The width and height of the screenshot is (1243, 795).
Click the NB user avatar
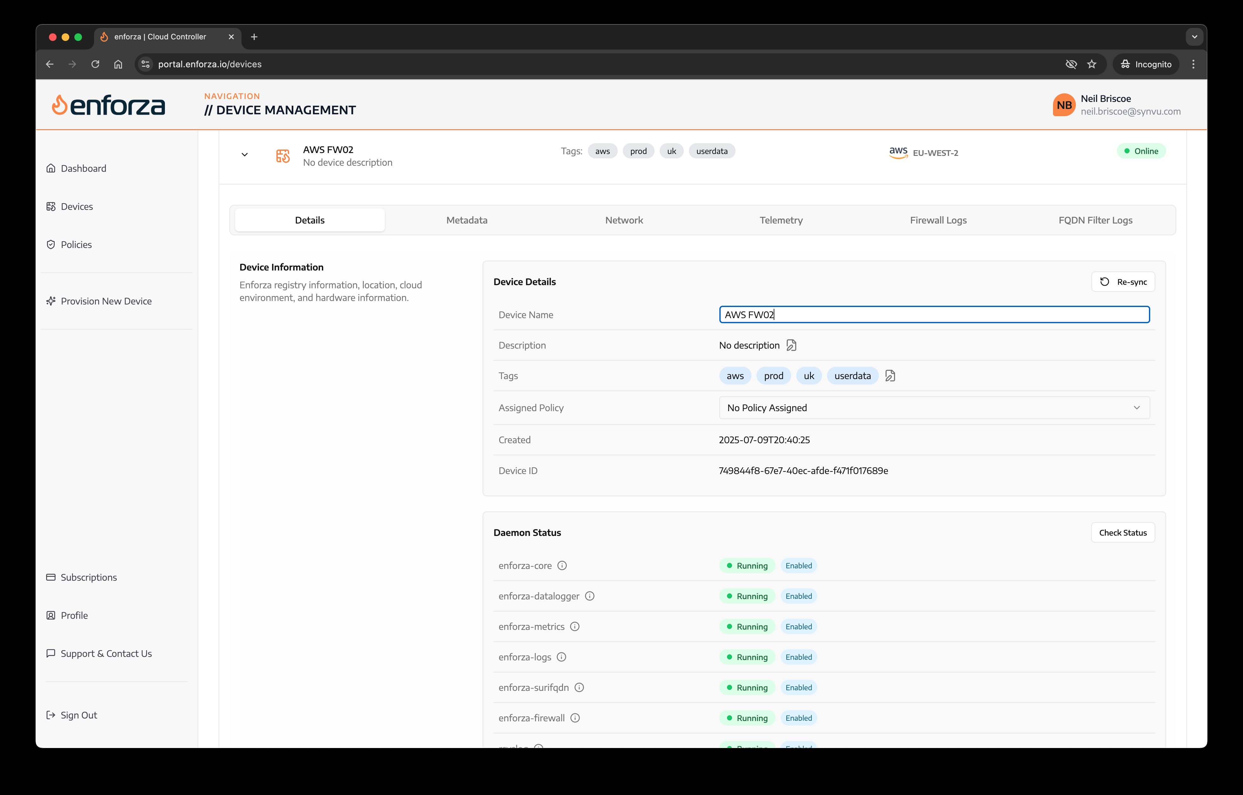click(1064, 105)
